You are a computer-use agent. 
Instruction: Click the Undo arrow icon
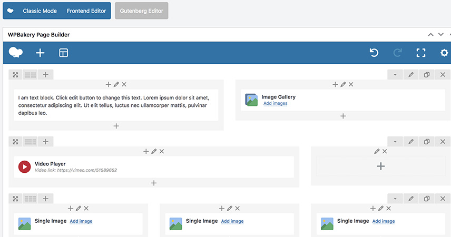(x=374, y=53)
